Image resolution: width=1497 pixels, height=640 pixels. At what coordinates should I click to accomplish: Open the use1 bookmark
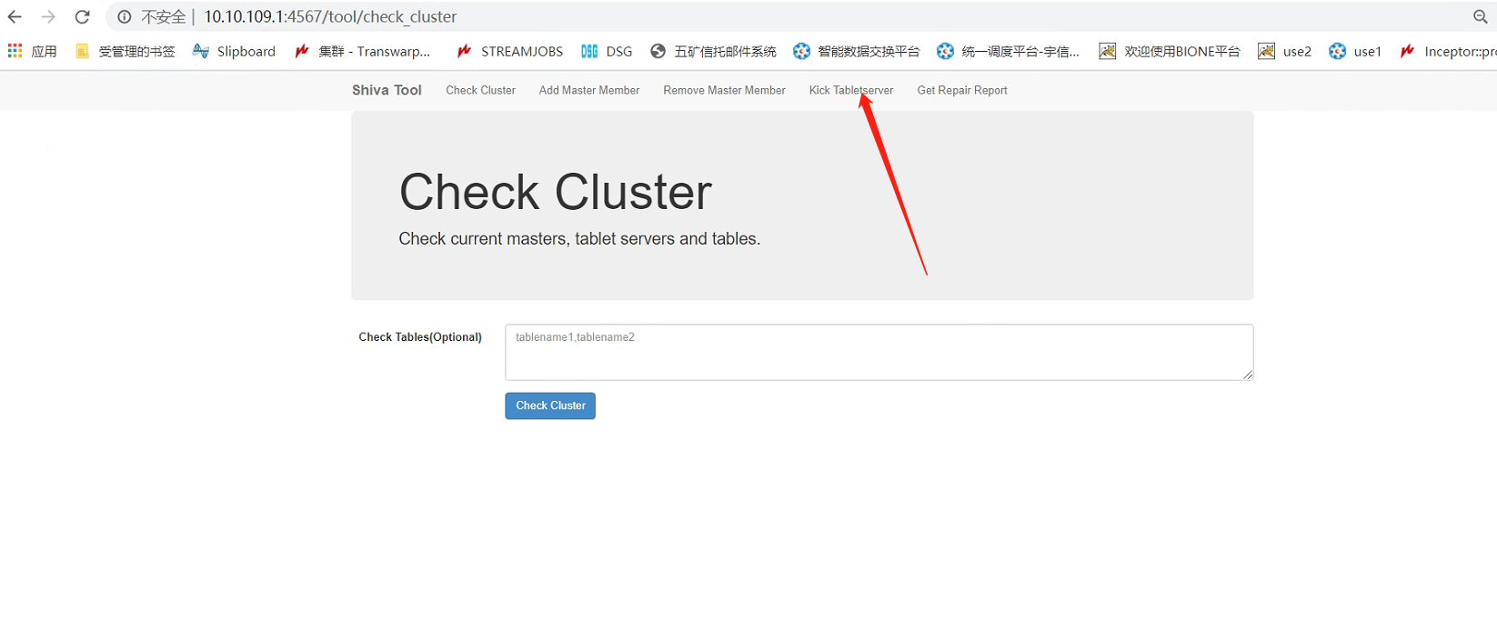1355,51
